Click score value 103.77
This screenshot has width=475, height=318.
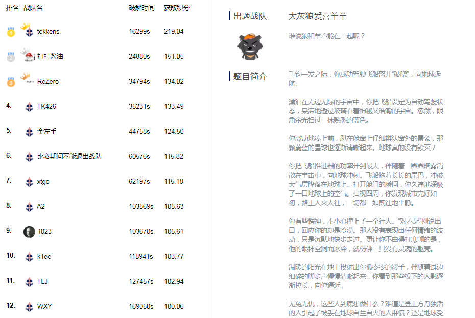pyautogui.click(x=174, y=257)
